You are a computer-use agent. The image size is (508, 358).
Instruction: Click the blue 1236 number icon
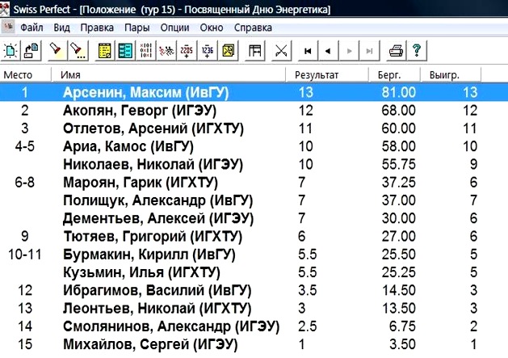pos(208,51)
